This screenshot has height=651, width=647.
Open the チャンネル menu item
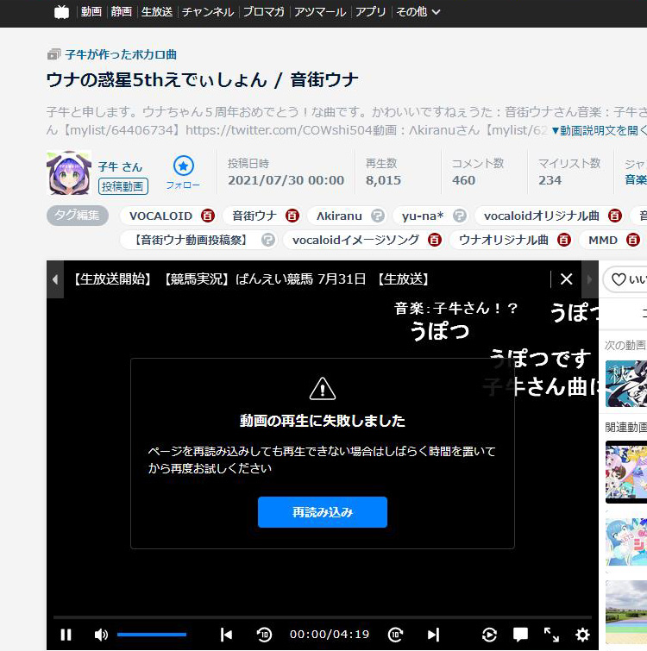[x=208, y=11]
